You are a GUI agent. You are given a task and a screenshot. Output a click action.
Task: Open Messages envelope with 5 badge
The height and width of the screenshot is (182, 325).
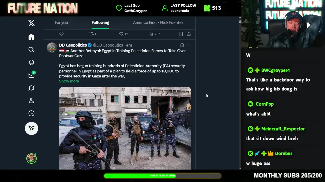tap(32, 75)
